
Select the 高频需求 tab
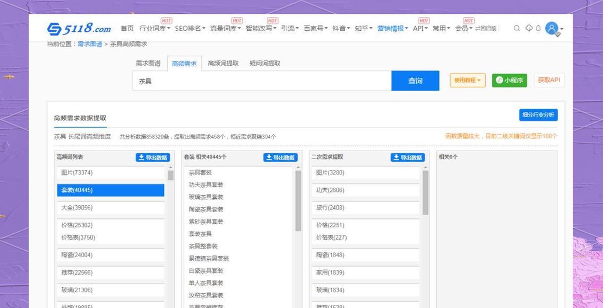184,64
